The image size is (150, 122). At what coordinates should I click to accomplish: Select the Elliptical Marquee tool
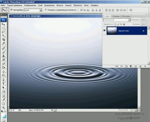tap(4, 28)
